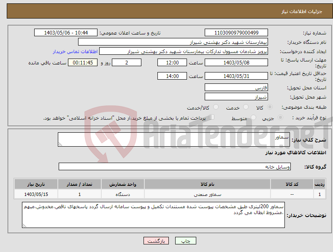Click the remaining time field 00:11:45

83,62
